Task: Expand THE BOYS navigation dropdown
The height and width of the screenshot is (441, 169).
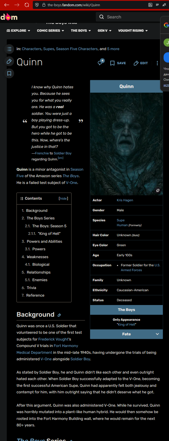Action: (x=81, y=31)
